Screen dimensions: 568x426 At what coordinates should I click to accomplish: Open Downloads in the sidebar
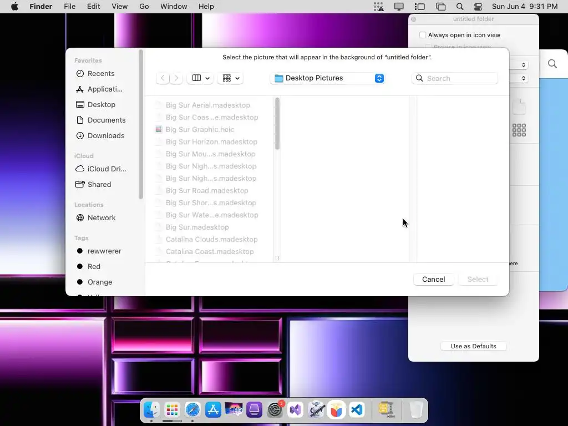(x=100, y=136)
